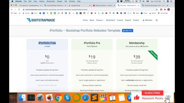Screen dimensions: 184x103
Task: Open Google Chrome from the Dock
Action: click(58, 98)
